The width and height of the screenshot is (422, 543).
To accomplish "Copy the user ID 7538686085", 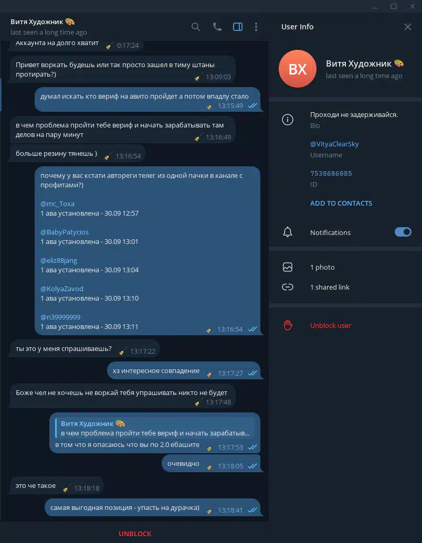I will (331, 174).
